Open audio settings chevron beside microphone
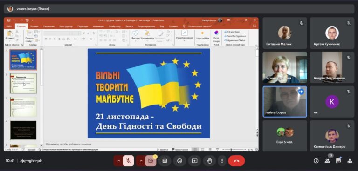The image size is (358, 171). tap(118, 161)
